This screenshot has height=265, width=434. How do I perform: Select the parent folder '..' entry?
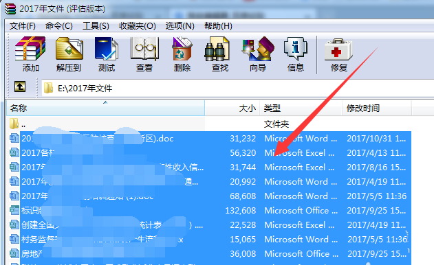click(18, 124)
